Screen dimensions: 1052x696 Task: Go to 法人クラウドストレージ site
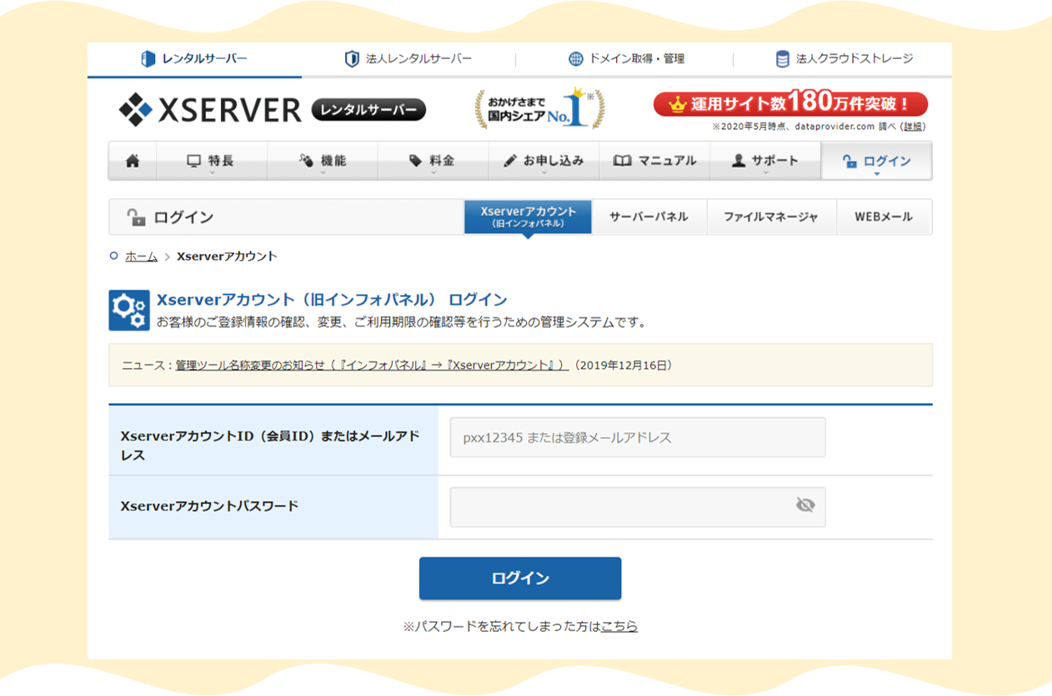click(x=844, y=59)
